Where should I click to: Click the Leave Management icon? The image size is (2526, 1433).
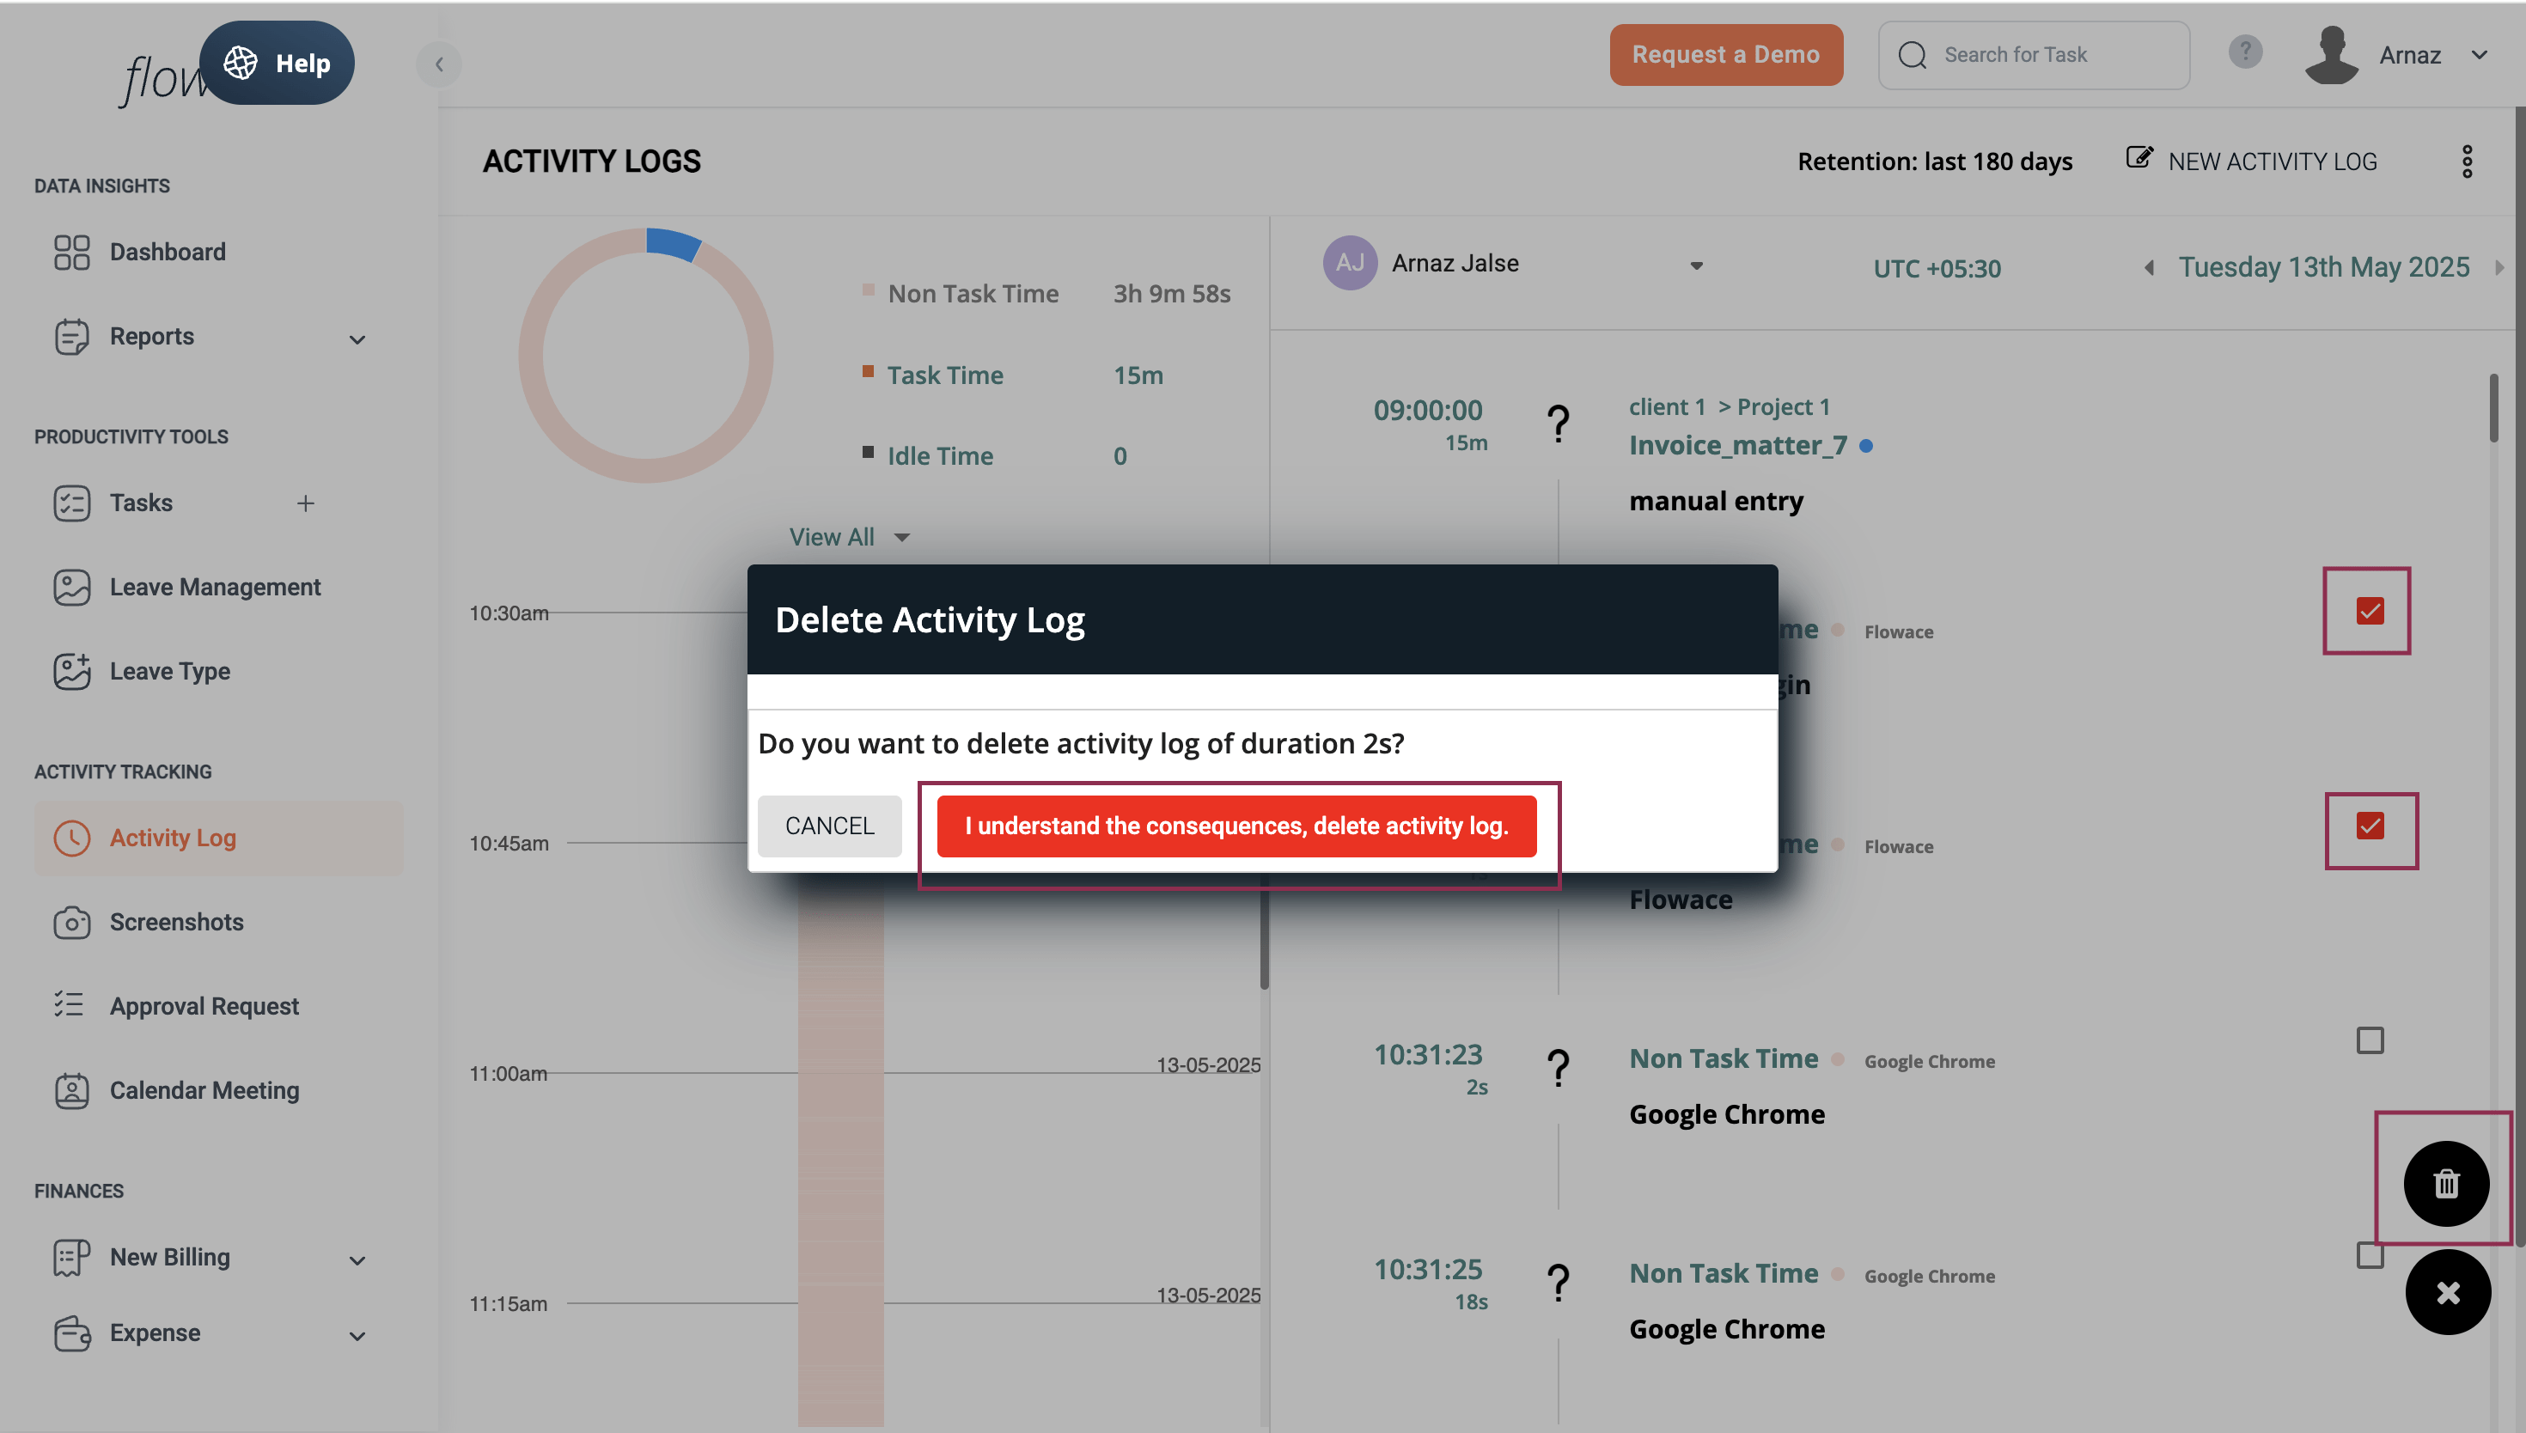click(x=70, y=588)
